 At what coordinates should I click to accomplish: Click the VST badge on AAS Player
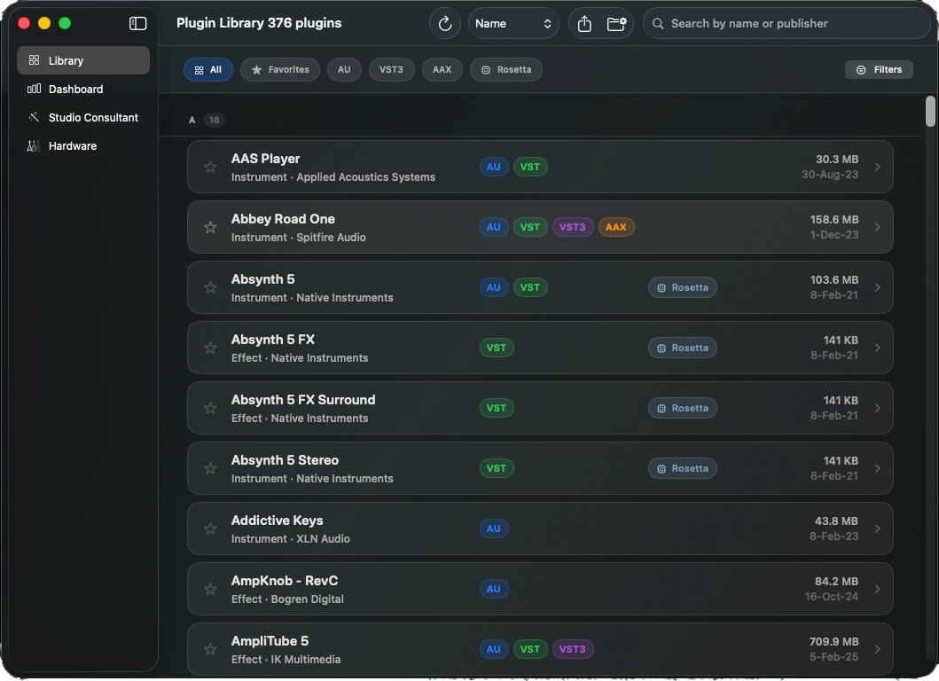point(530,167)
